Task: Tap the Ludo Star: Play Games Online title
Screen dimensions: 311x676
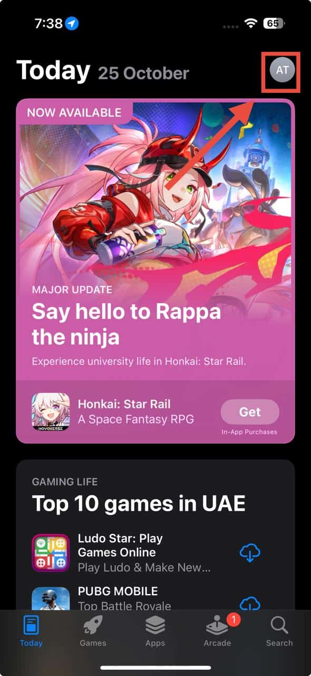Action: click(120, 546)
